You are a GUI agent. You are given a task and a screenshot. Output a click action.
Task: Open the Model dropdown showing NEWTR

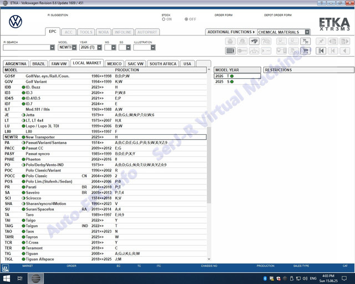pos(74,47)
